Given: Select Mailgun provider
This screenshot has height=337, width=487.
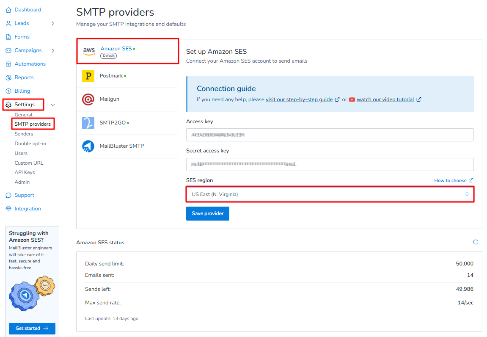Looking at the screenshot, I should 127,99.
